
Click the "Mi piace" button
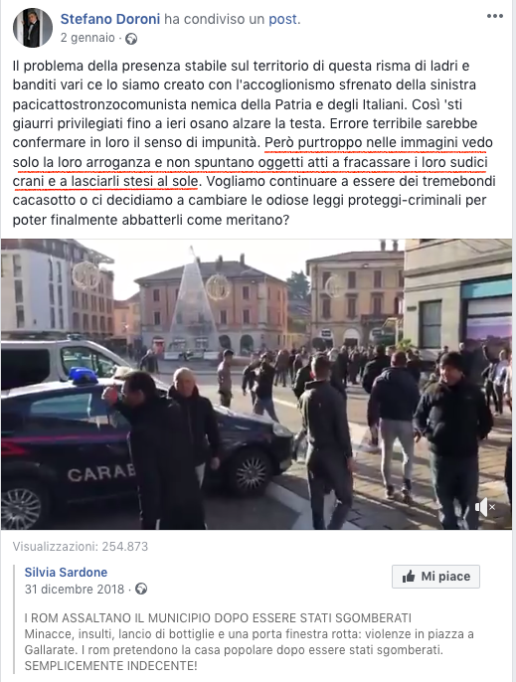pos(435,577)
